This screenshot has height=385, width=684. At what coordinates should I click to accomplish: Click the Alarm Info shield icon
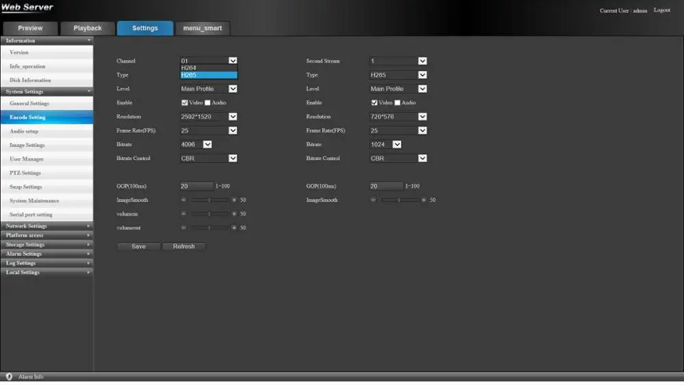tap(9, 377)
